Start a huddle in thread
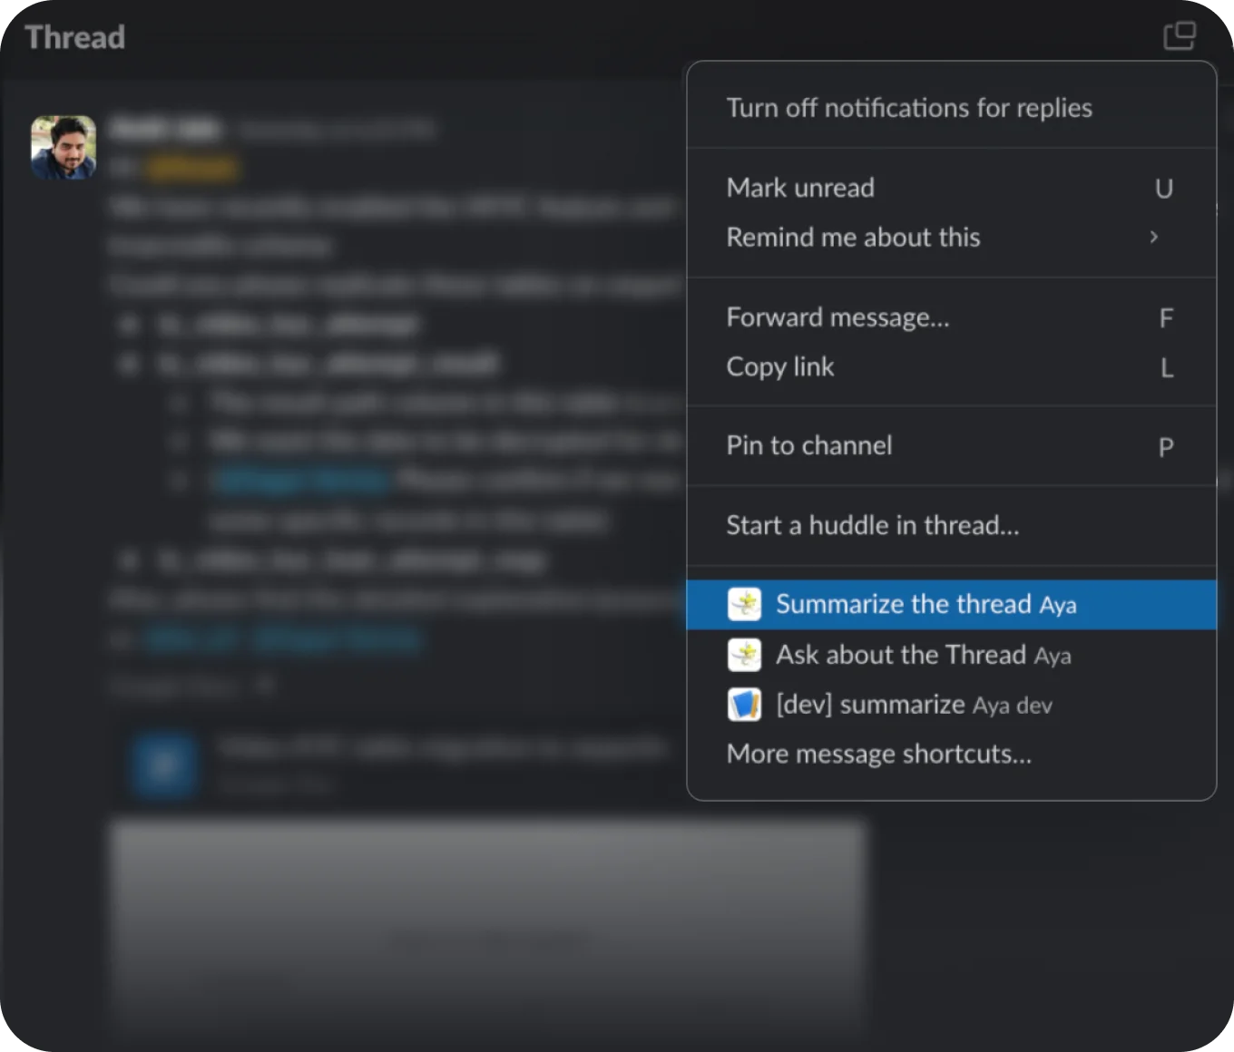 tap(872, 525)
